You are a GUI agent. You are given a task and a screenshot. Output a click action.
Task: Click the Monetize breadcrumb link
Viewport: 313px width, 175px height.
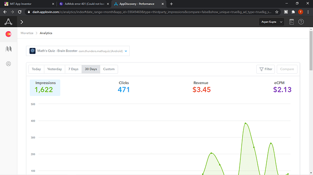click(x=27, y=33)
